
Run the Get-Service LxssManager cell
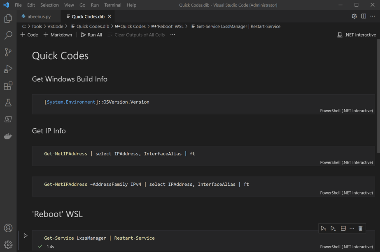click(x=26, y=235)
